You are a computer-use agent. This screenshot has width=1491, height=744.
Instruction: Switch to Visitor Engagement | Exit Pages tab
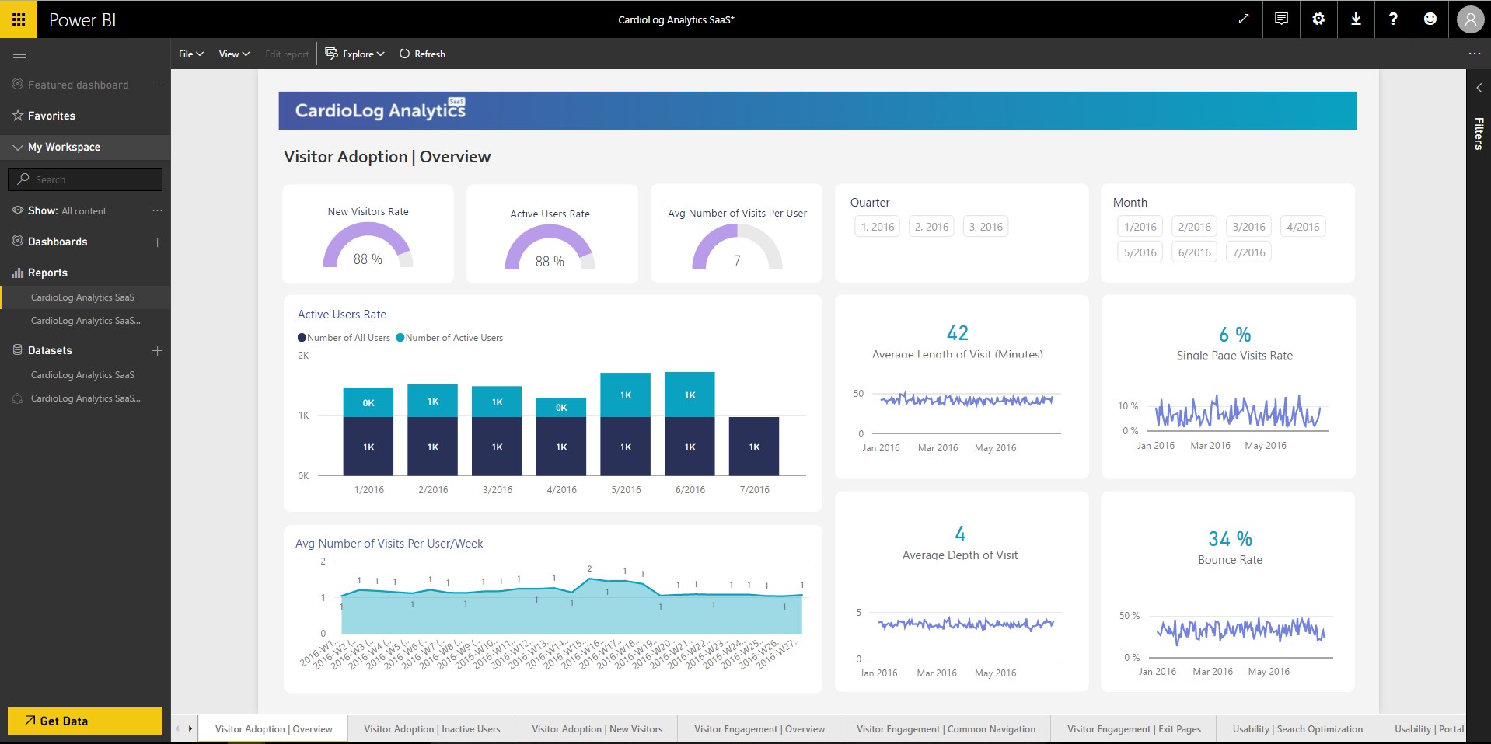1133,729
